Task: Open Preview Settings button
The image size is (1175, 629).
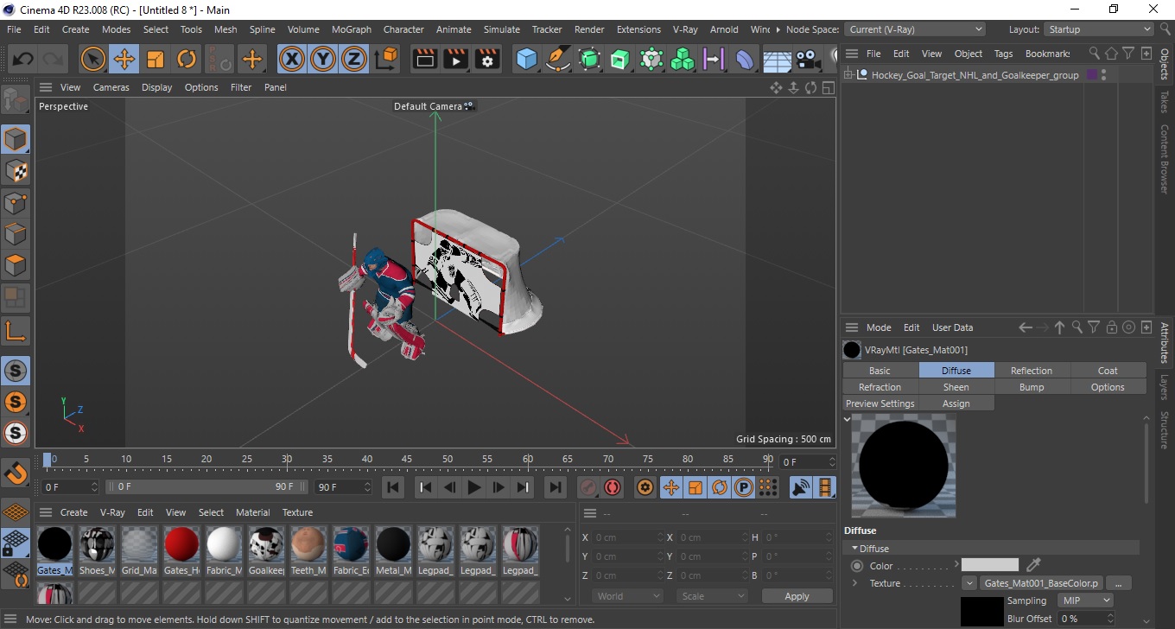Action: click(x=880, y=403)
